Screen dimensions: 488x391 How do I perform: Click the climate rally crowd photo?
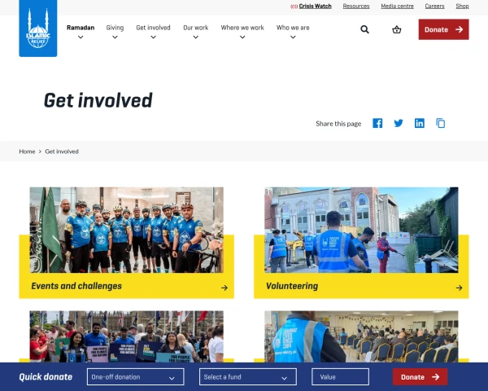pos(126,336)
